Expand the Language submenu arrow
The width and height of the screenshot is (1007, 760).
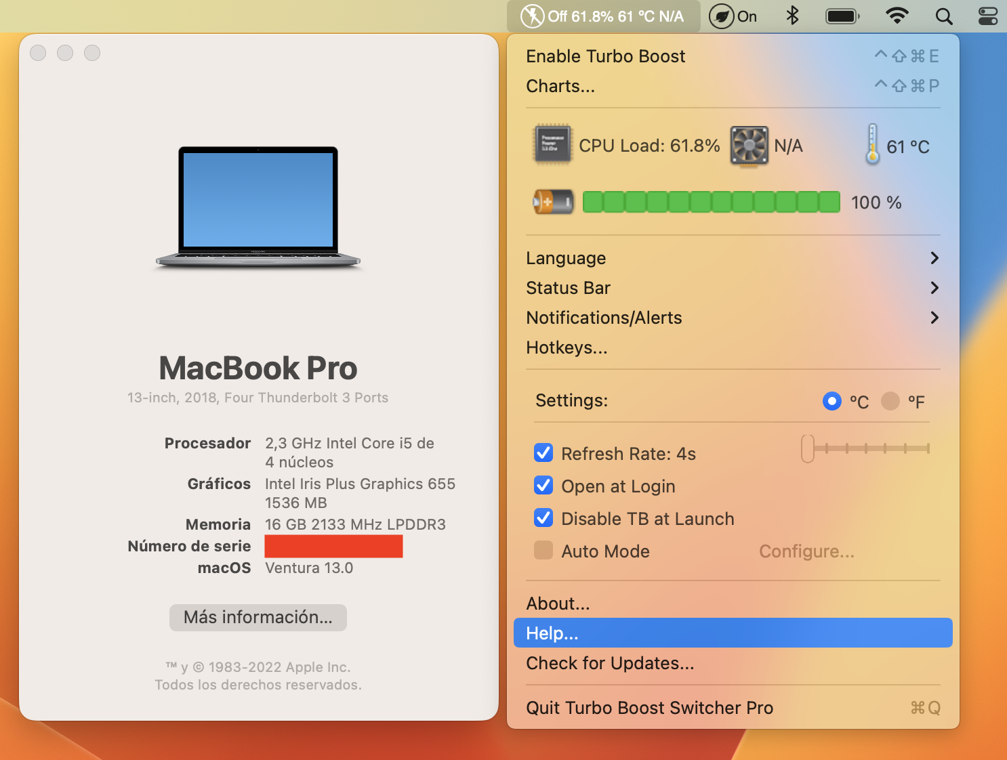pyautogui.click(x=934, y=258)
